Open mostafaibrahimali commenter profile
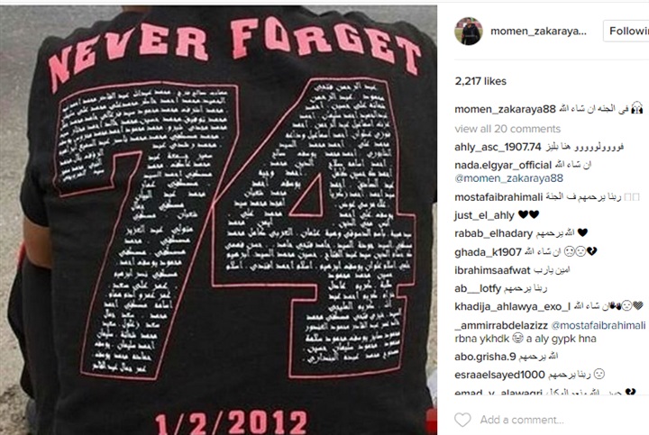Image resolution: width=649 pixels, height=435 pixels. [x=498, y=197]
